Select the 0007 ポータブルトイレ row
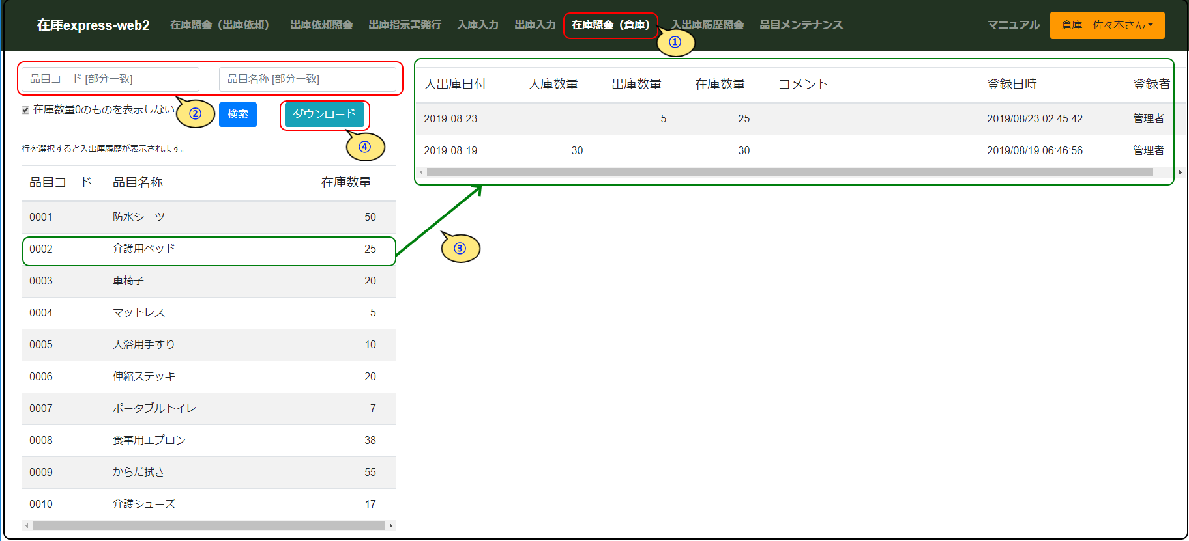Screen dimensions: 1189x541 click(209, 409)
